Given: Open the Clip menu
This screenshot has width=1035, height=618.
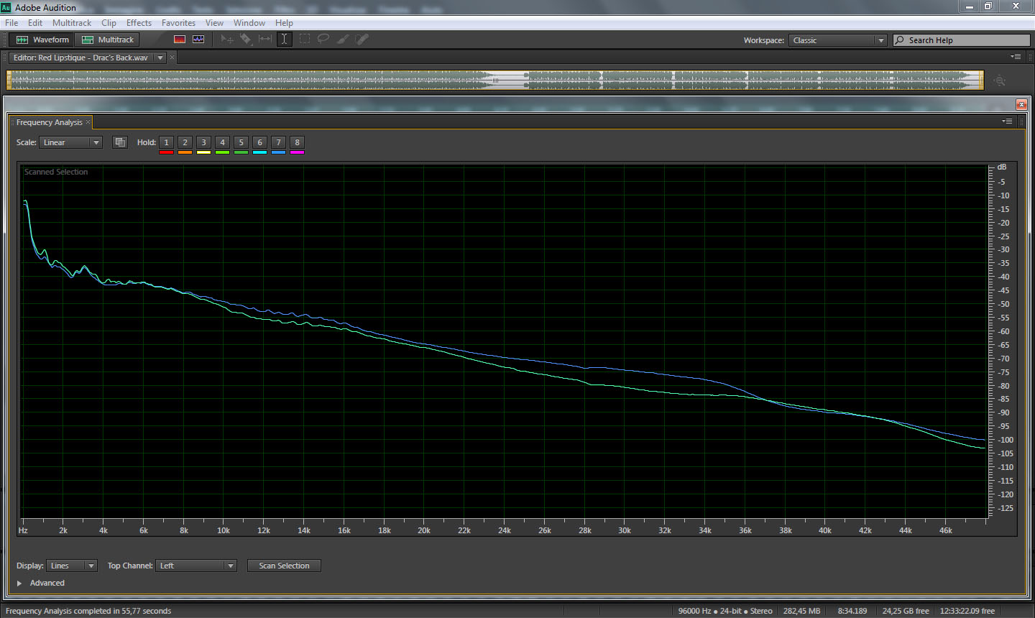Looking at the screenshot, I should 109,23.
